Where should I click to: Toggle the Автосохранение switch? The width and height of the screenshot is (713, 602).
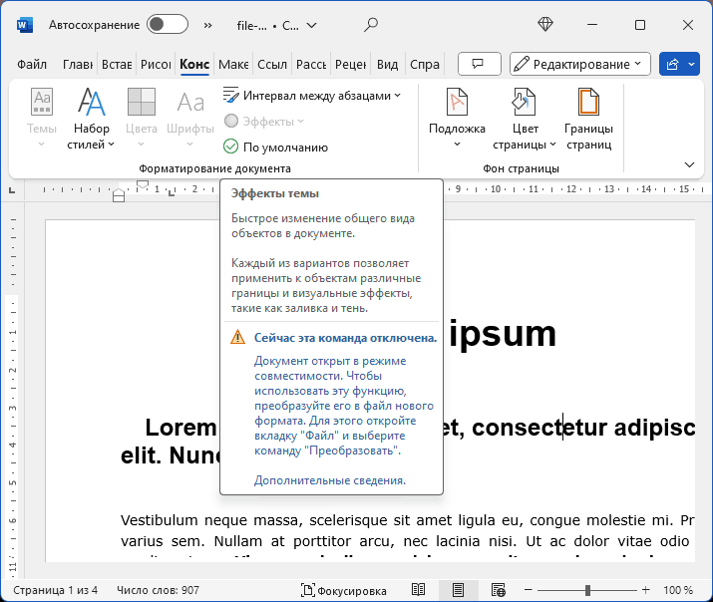168,25
